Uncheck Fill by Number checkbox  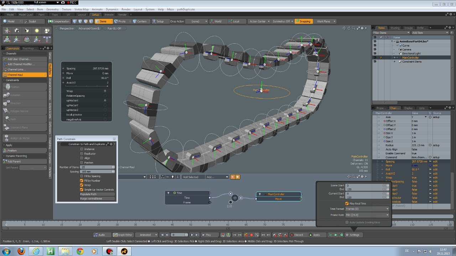82,181
